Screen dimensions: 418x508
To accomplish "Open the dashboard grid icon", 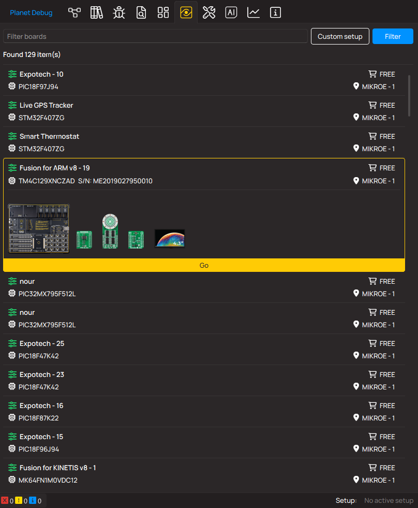I will 163,12.
